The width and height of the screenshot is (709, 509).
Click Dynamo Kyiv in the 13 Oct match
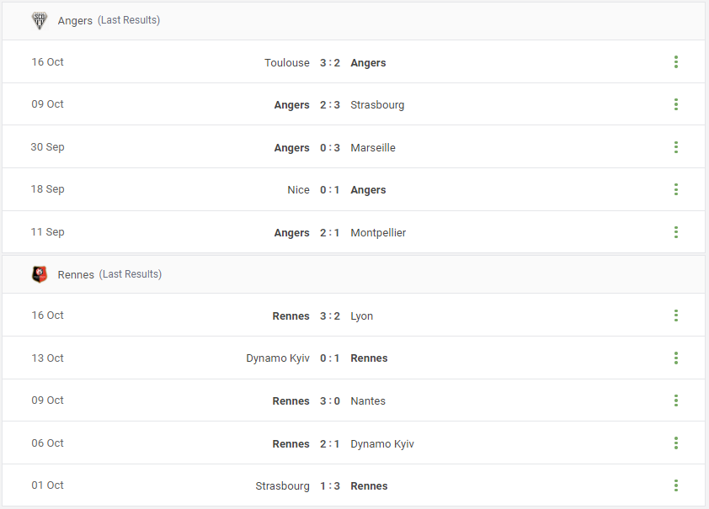tap(278, 358)
